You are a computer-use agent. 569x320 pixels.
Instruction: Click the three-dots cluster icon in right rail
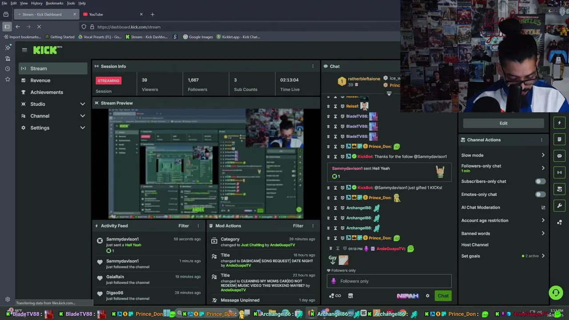click(559, 222)
